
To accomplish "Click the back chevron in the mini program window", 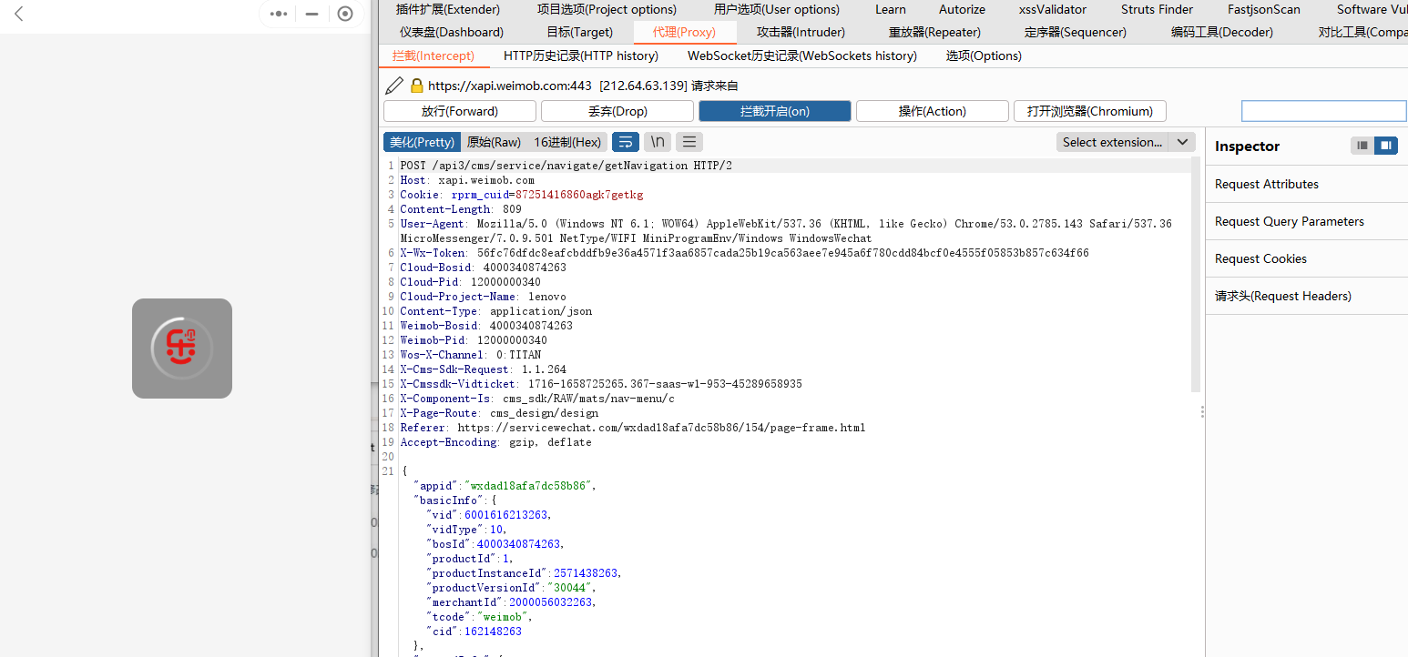I will 19,14.
